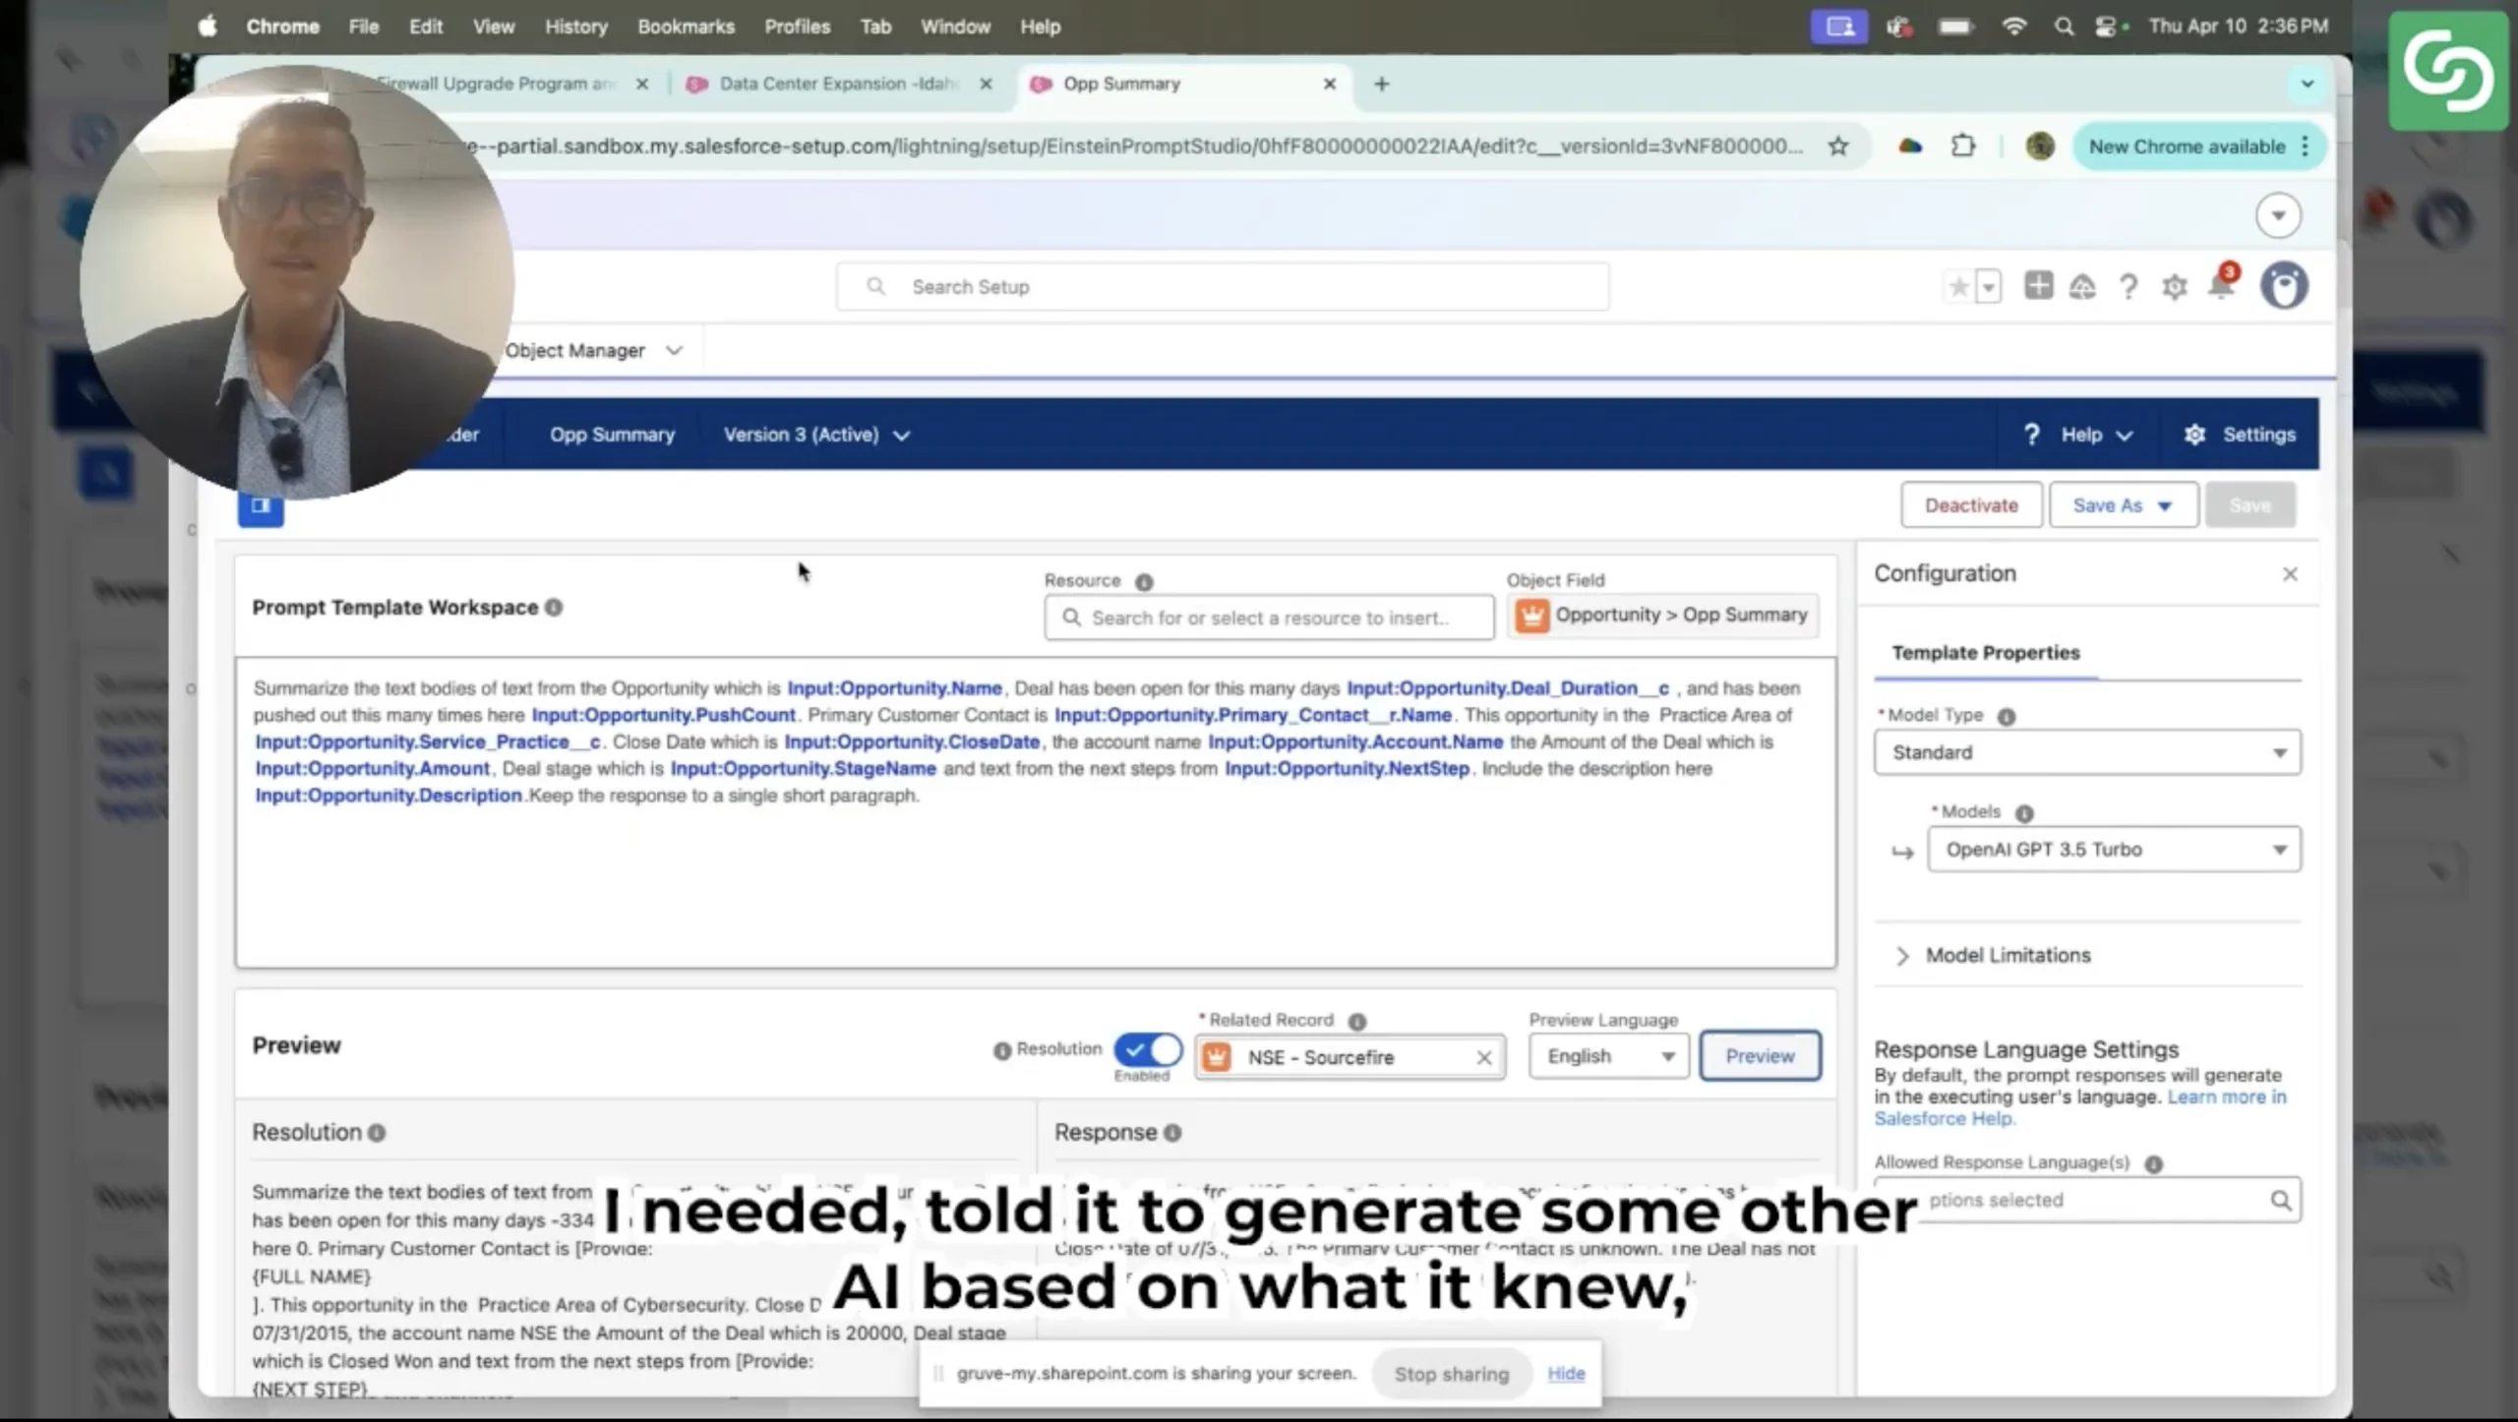
Task: Select the Template Properties tab
Action: (1985, 653)
